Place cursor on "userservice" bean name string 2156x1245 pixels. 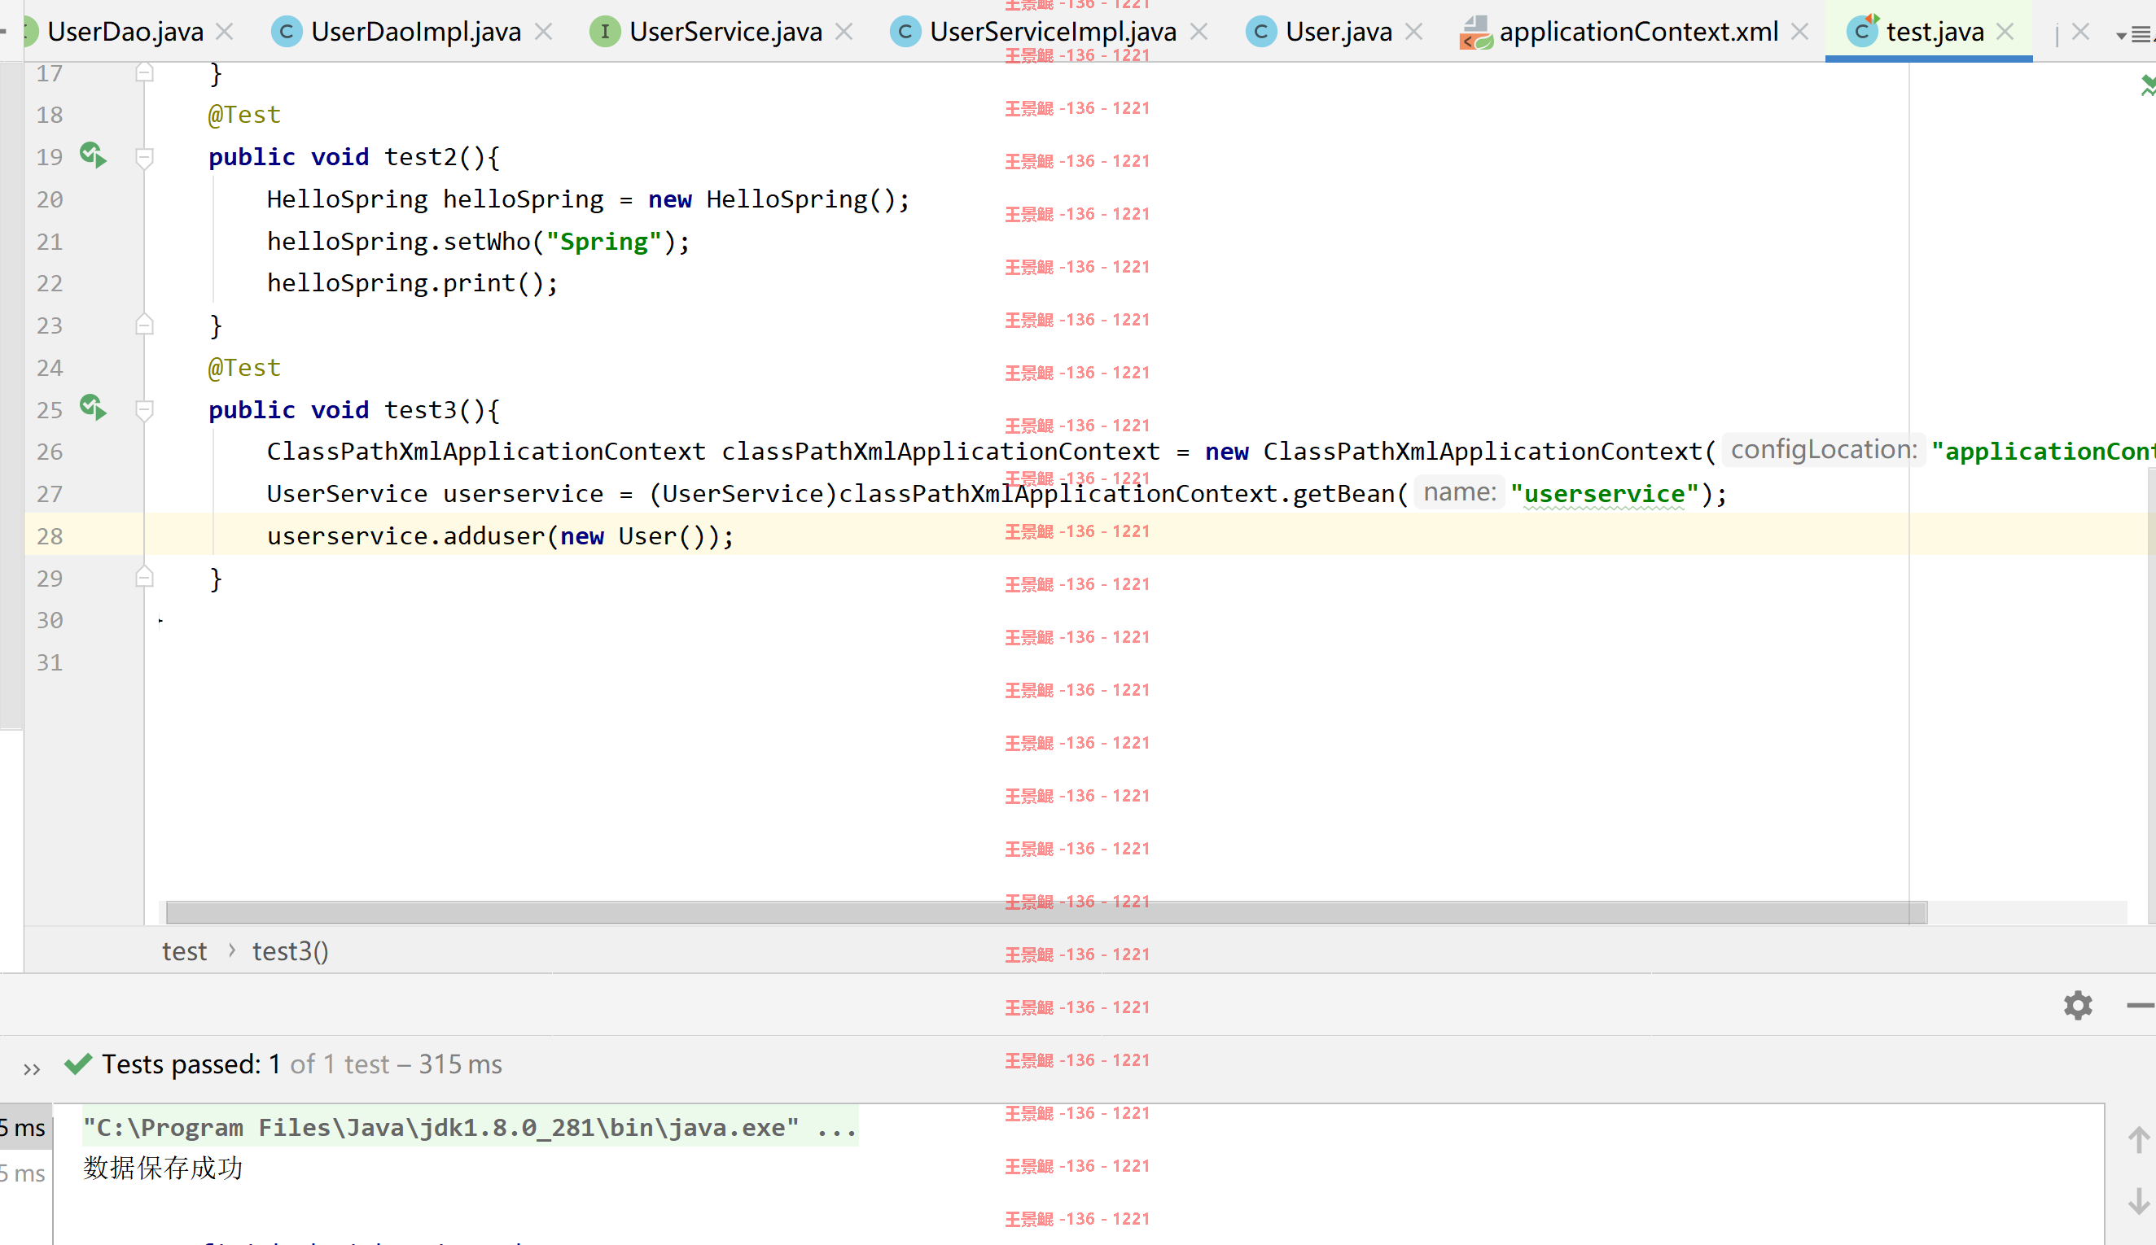1604,494
